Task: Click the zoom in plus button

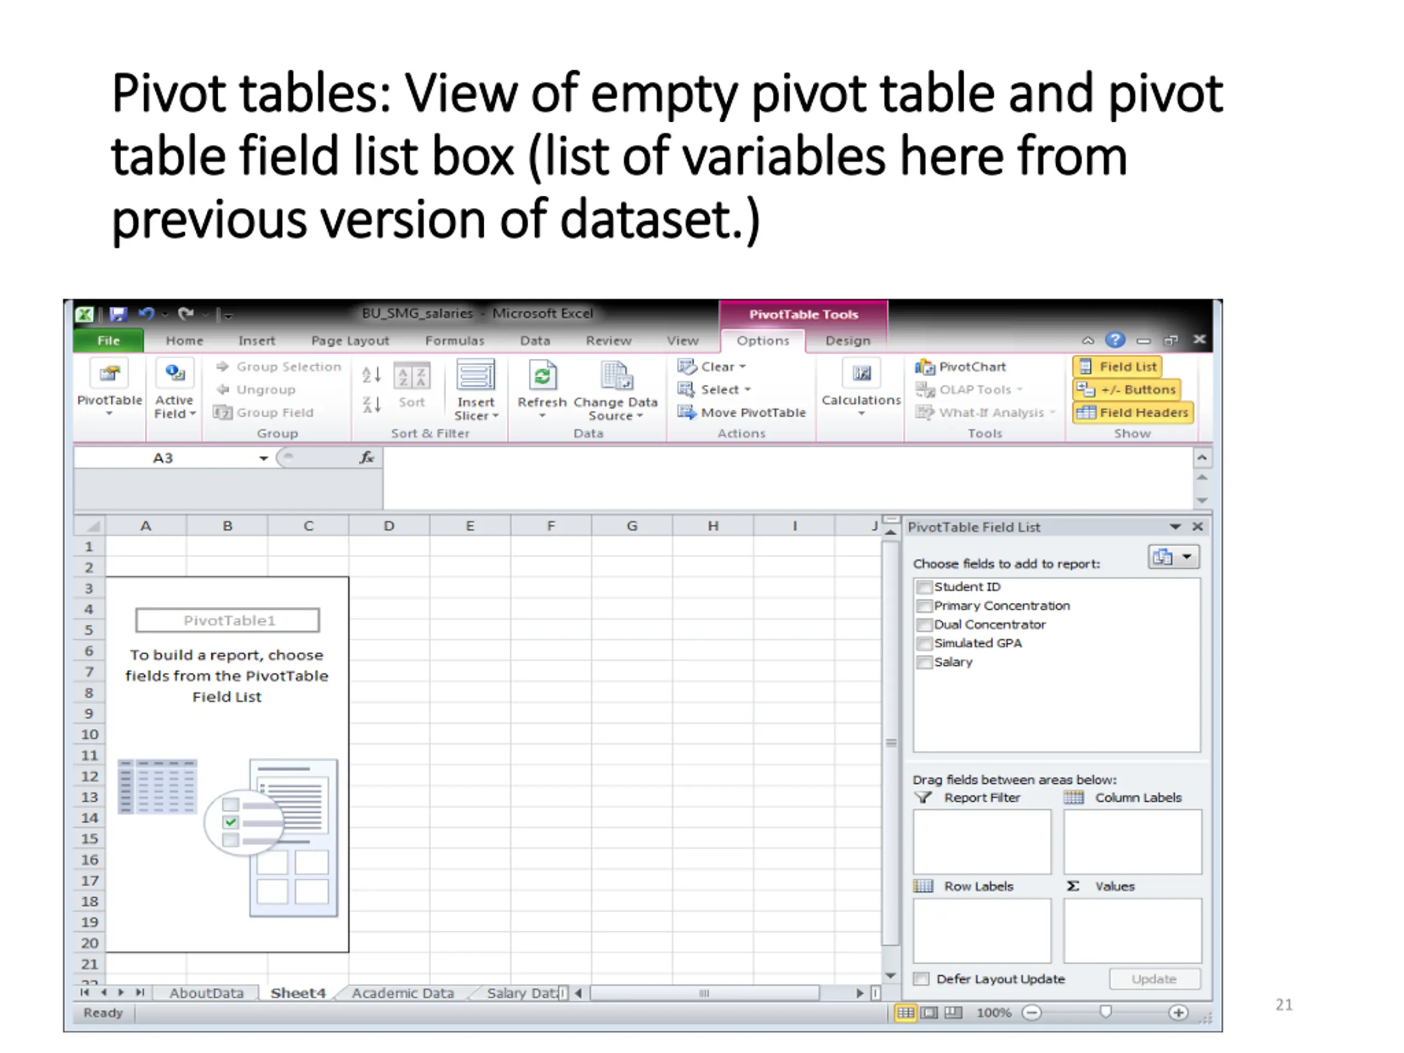Action: tap(1179, 1012)
